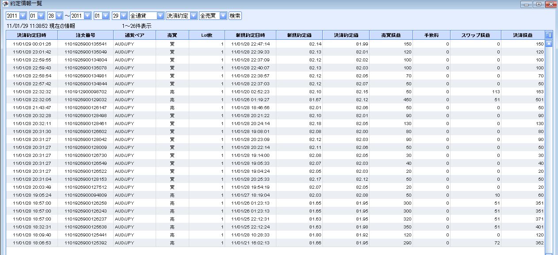558x255 pixels.
Task: Select order number 1101926900128461
Action: click(x=85, y=123)
